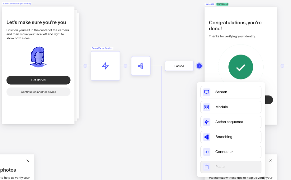291x180 pixels.
Task: Close the photos card at bottom left
Action: pos(28,161)
